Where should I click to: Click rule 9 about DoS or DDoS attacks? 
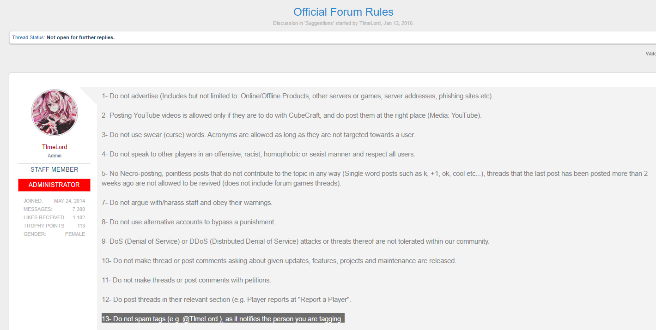coord(296,241)
